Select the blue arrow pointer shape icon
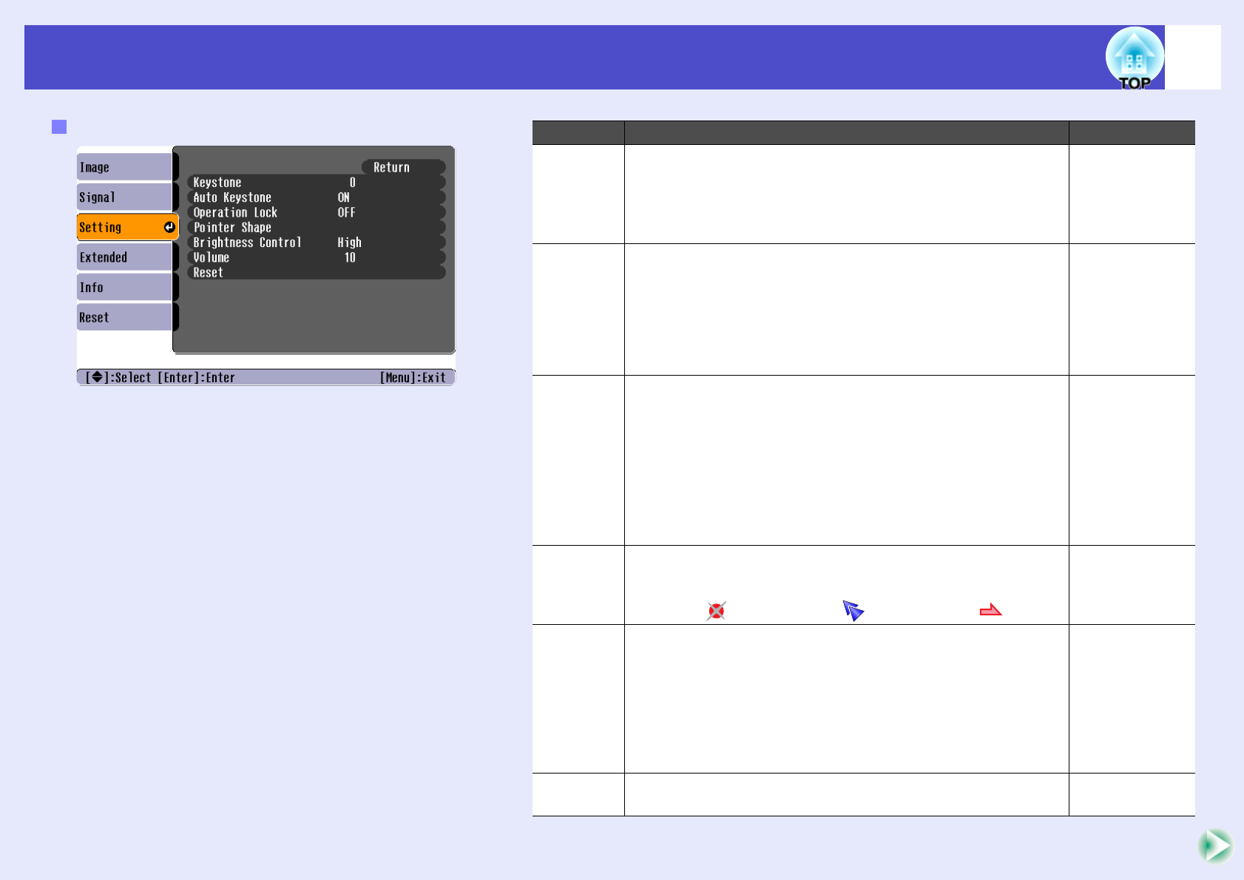 [853, 610]
